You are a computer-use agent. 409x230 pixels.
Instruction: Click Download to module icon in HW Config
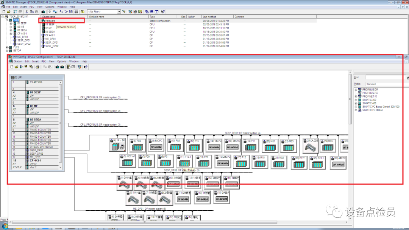click(x=58, y=67)
